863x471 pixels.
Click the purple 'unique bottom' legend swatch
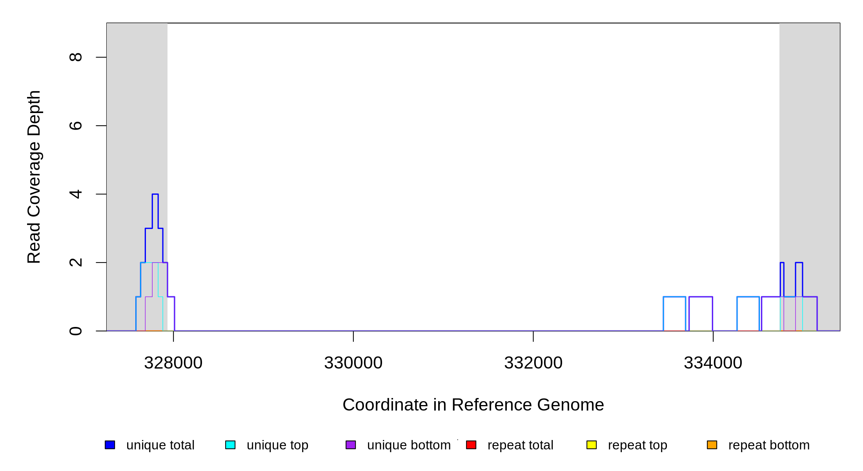click(351, 445)
